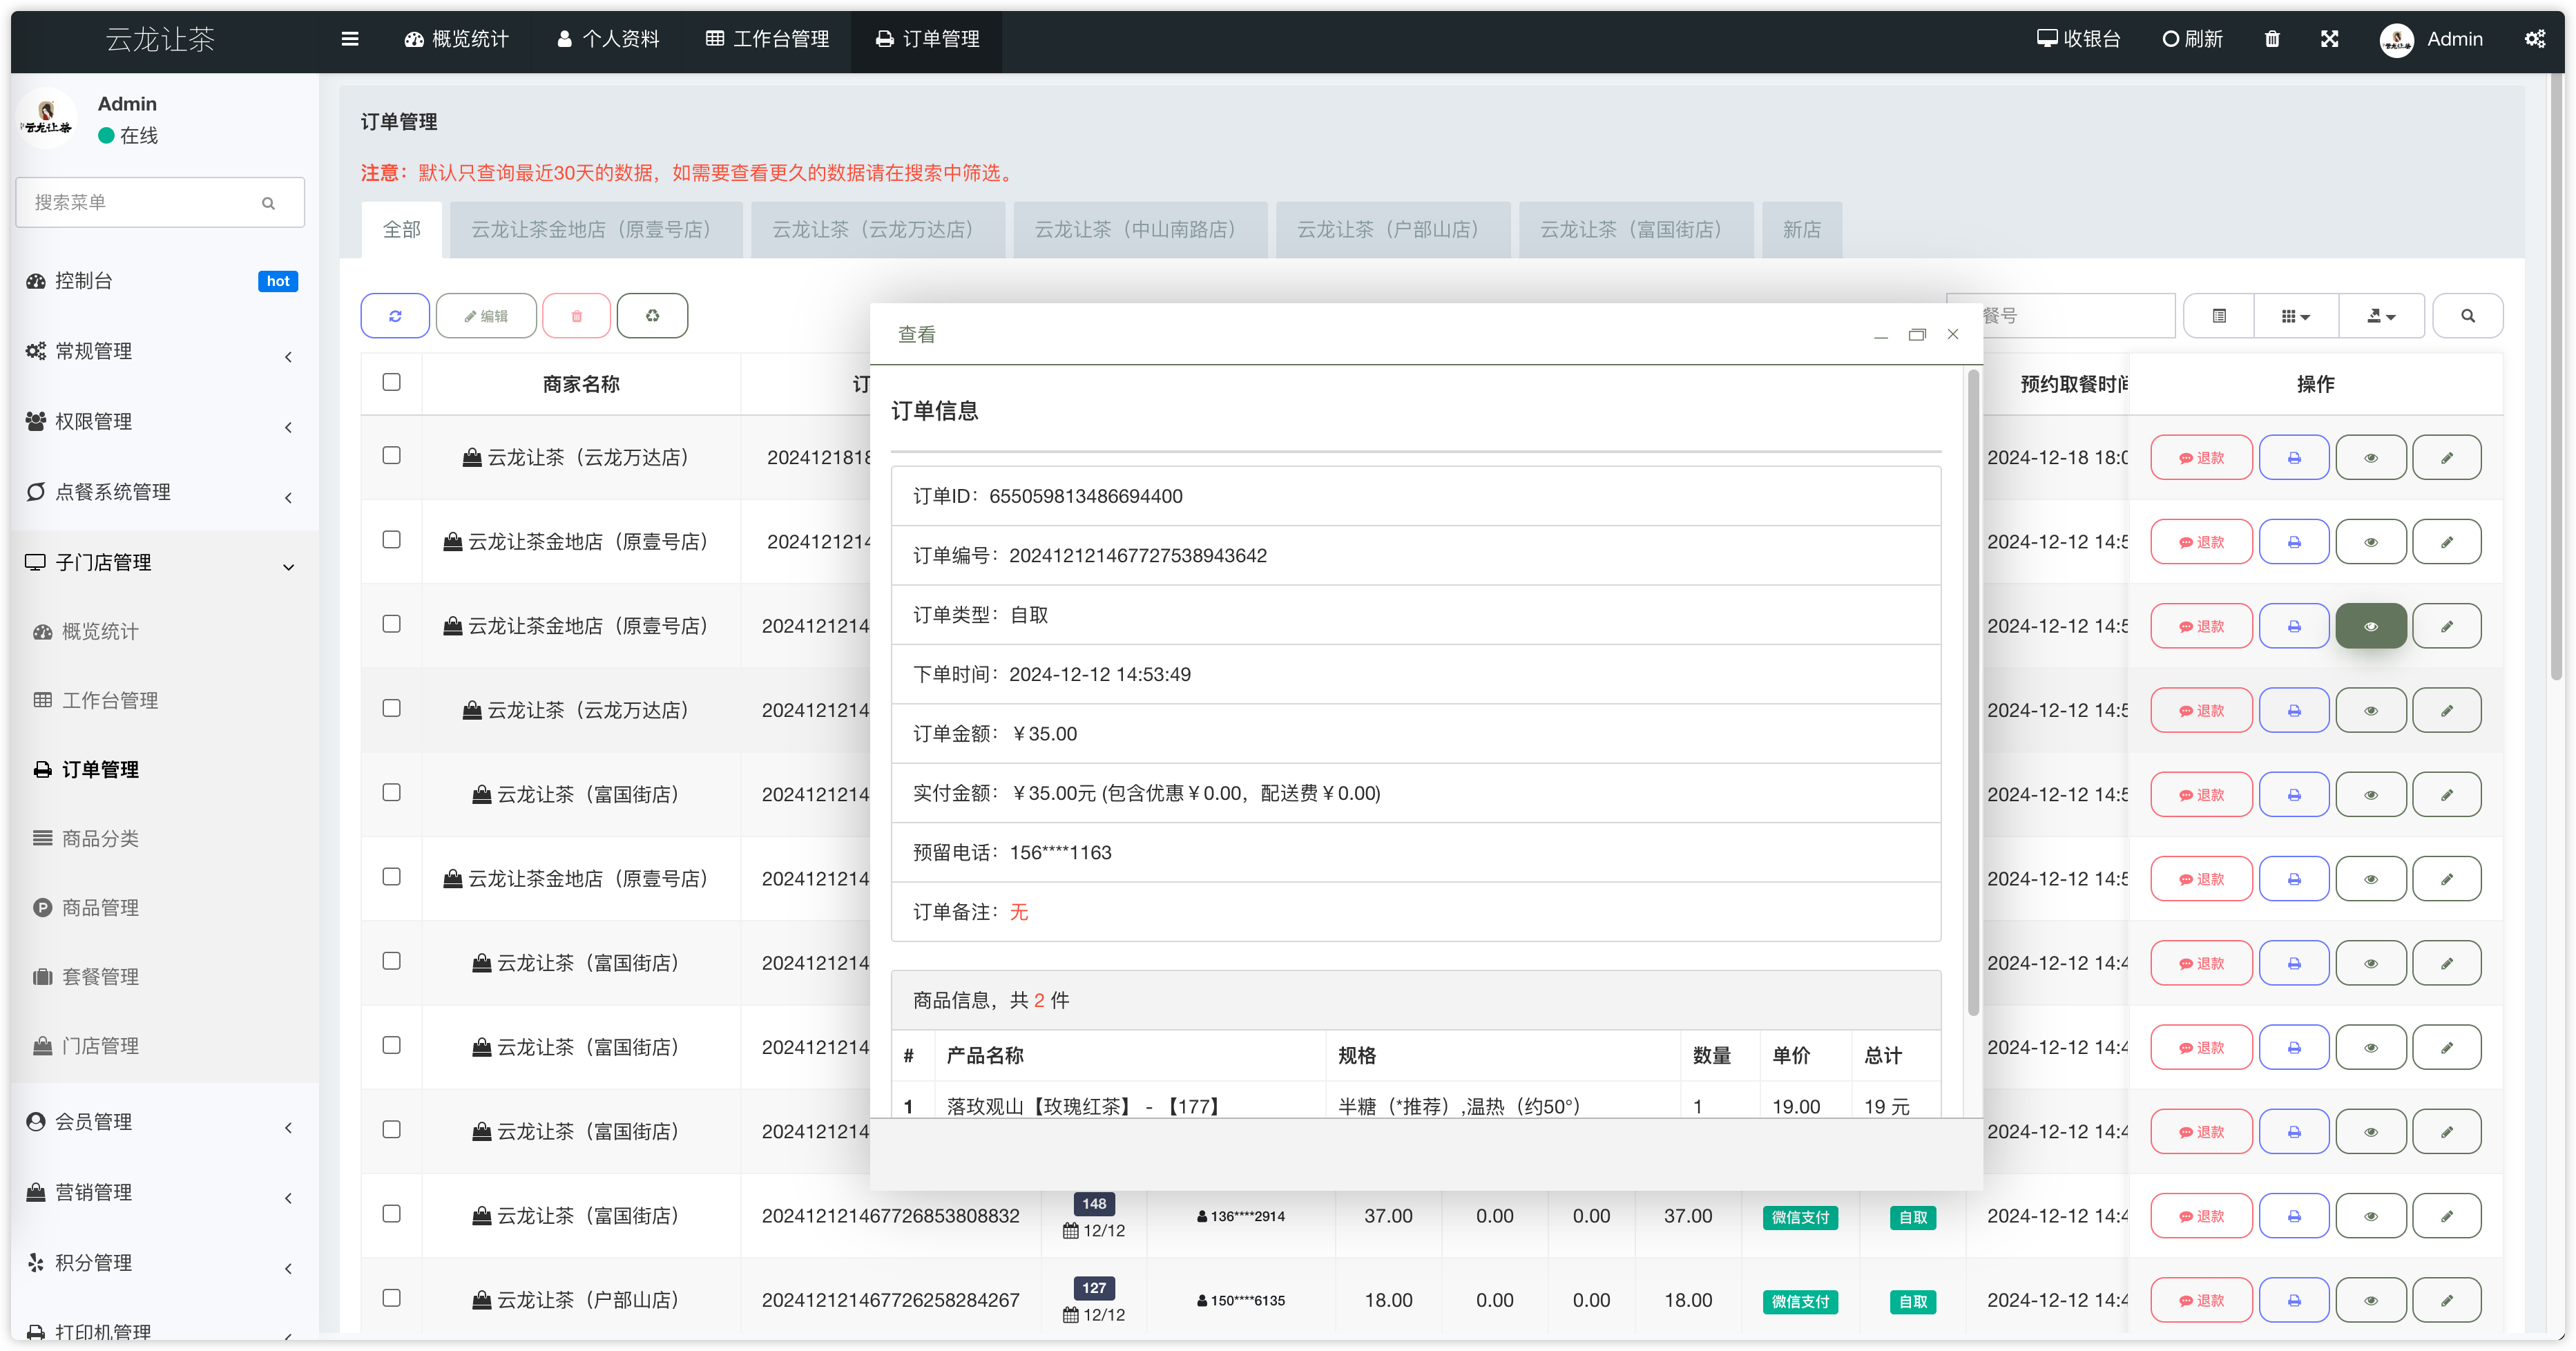Viewport: 2576px width, 1351px height.
Task: Open sidebar 工作台管理 item
Action: pos(110,701)
